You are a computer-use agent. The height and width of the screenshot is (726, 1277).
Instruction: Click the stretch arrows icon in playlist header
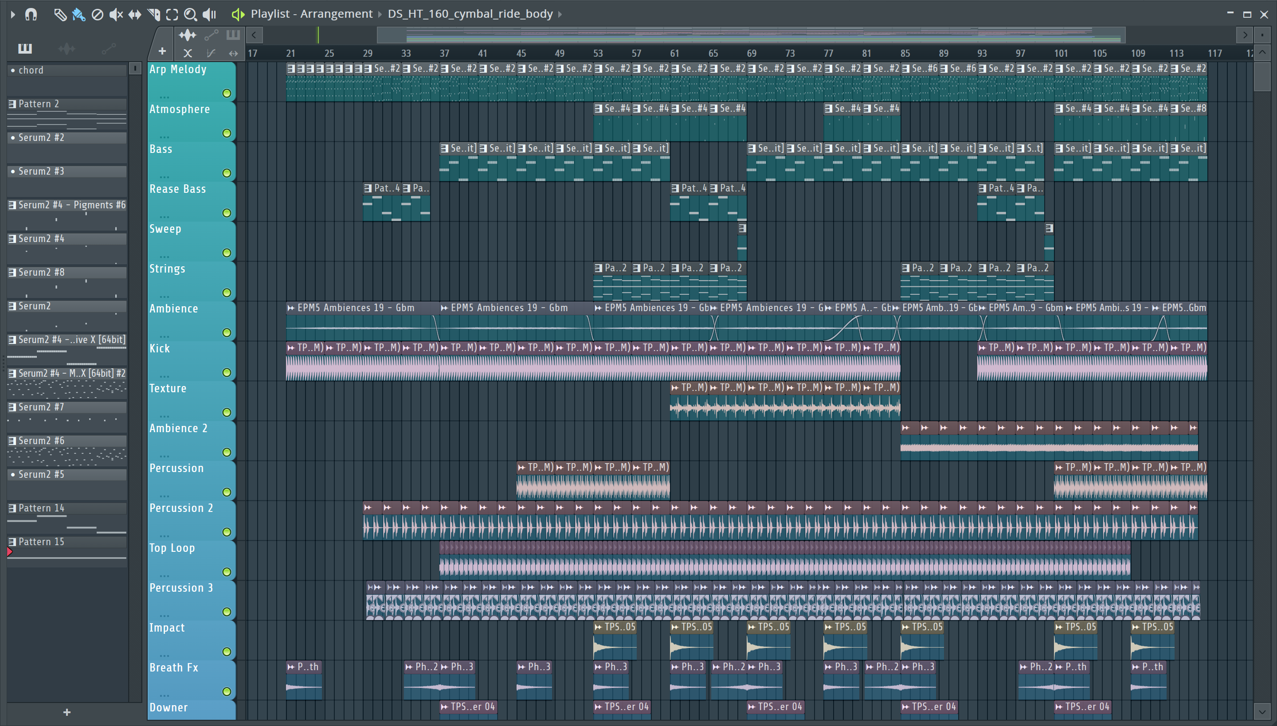click(x=233, y=53)
